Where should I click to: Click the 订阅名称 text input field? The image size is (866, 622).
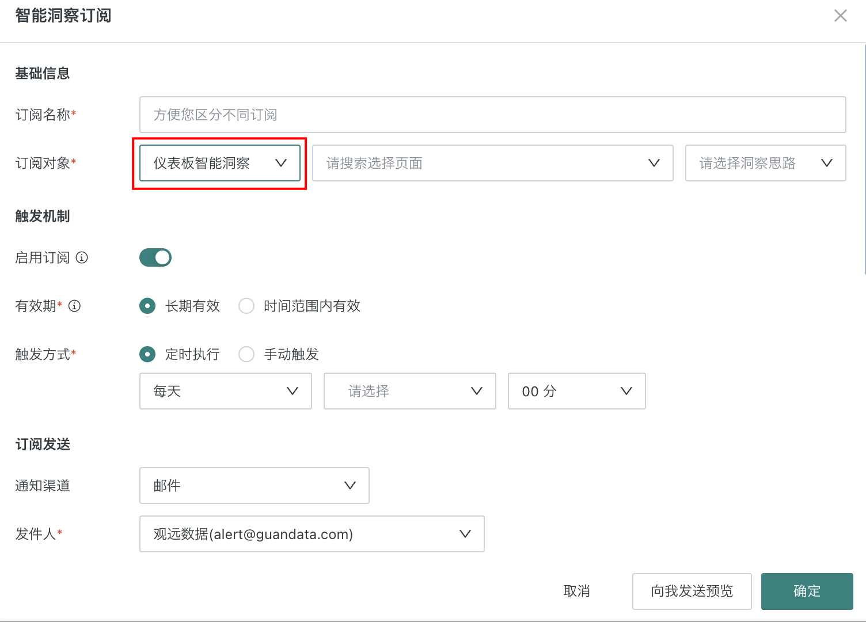492,115
